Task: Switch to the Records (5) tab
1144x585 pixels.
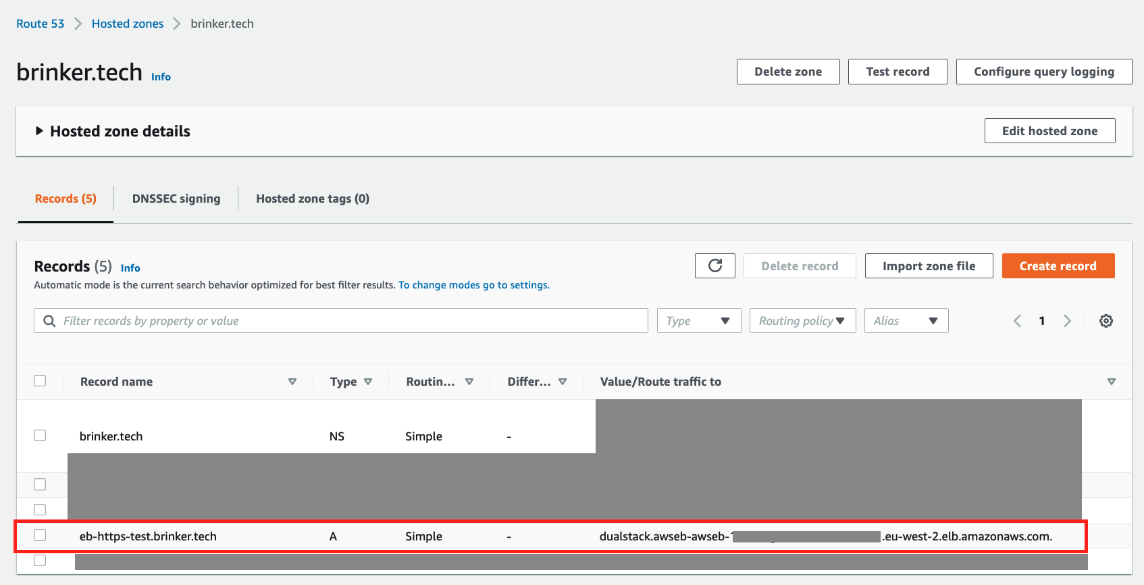Action: click(66, 199)
